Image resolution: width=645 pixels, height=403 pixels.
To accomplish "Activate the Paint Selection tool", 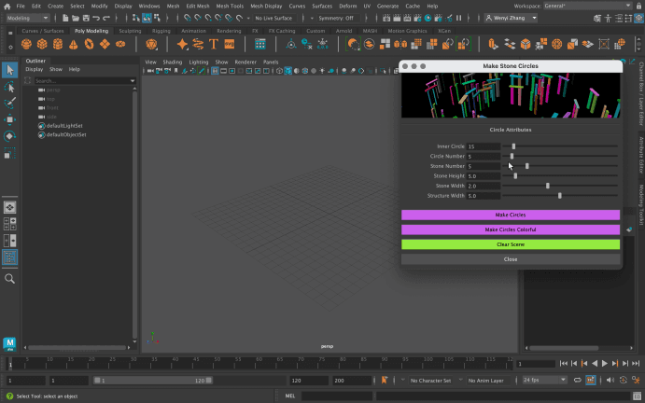I will [x=10, y=103].
